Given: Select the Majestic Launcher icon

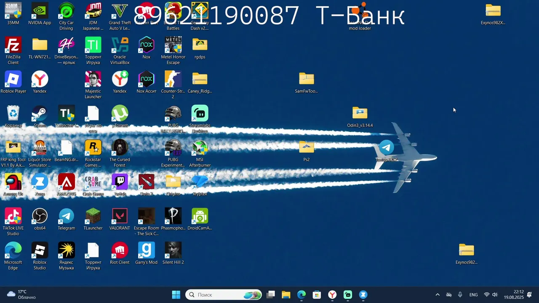Looking at the screenshot, I should pos(93,79).
